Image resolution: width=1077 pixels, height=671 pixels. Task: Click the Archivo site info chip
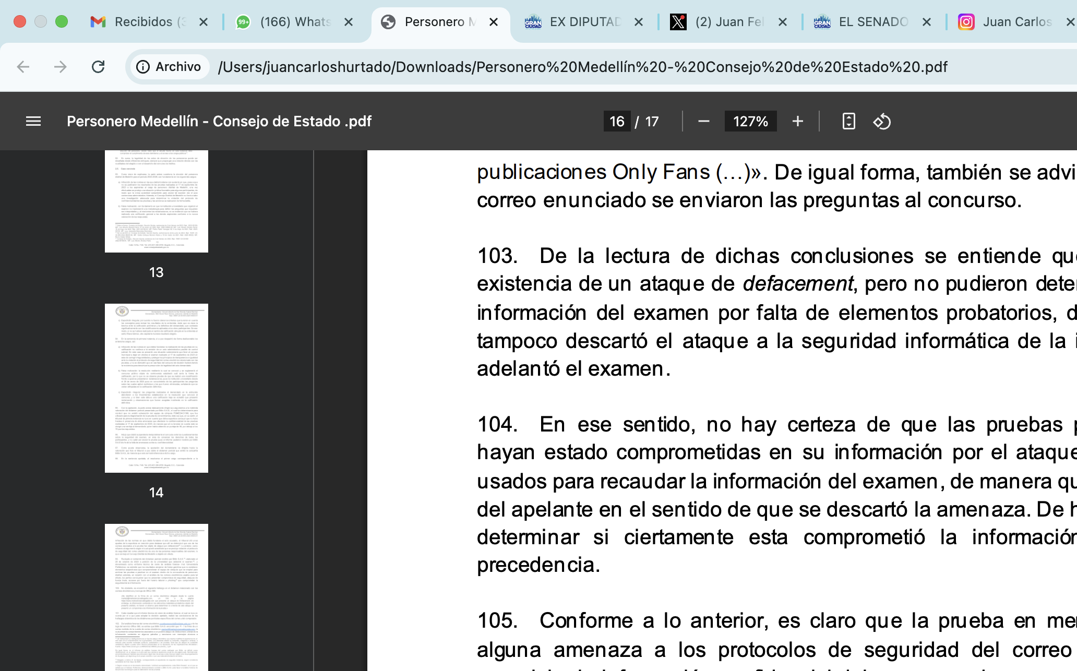(169, 67)
